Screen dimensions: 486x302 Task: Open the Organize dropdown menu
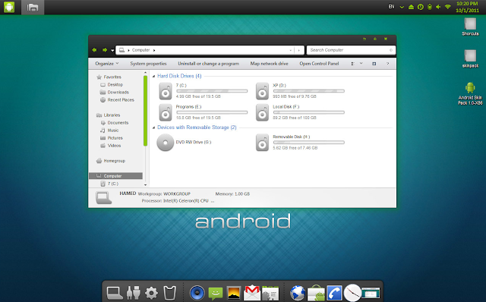pyautogui.click(x=106, y=64)
